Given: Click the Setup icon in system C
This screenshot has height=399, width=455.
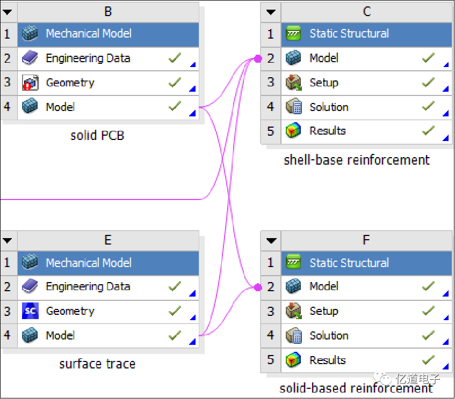Looking at the screenshot, I should pyautogui.click(x=294, y=83).
